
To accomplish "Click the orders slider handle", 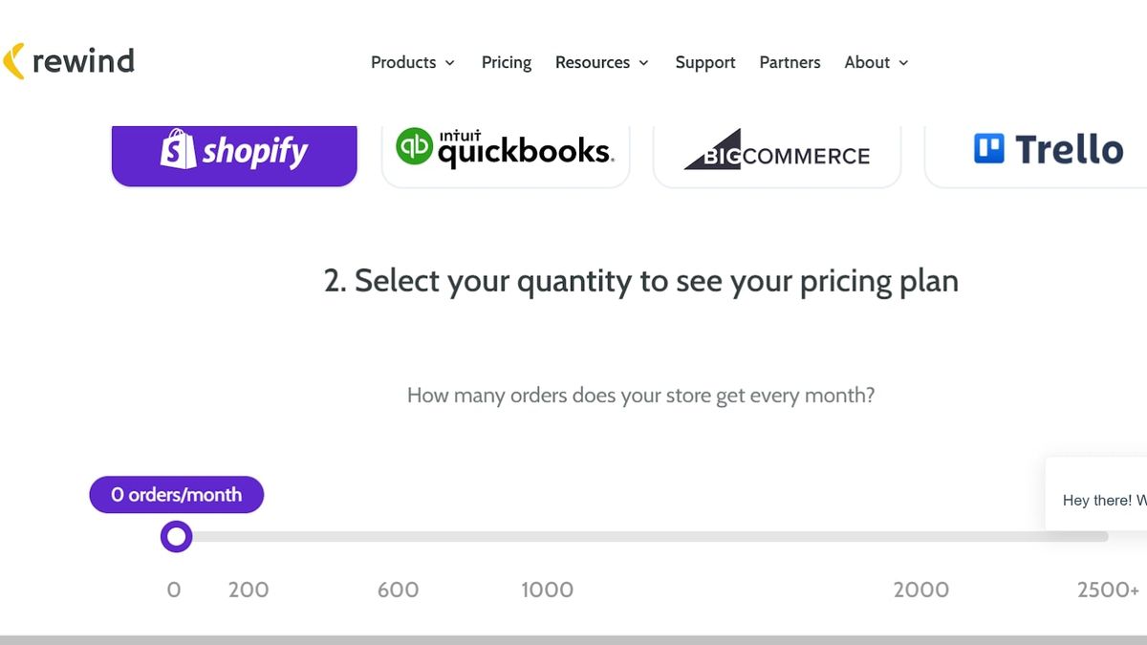I will [x=177, y=537].
